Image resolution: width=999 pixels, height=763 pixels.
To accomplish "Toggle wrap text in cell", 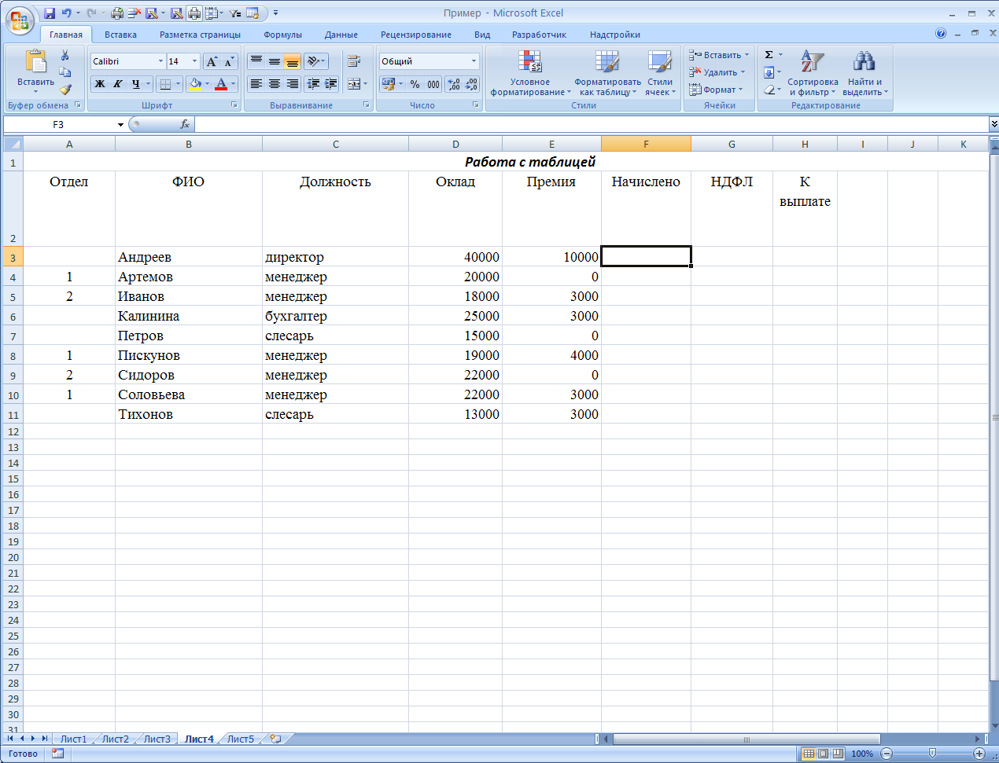I will pos(354,61).
